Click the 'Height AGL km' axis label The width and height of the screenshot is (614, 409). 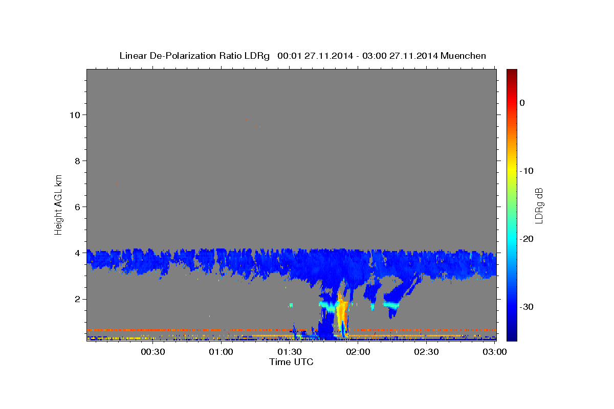59,204
